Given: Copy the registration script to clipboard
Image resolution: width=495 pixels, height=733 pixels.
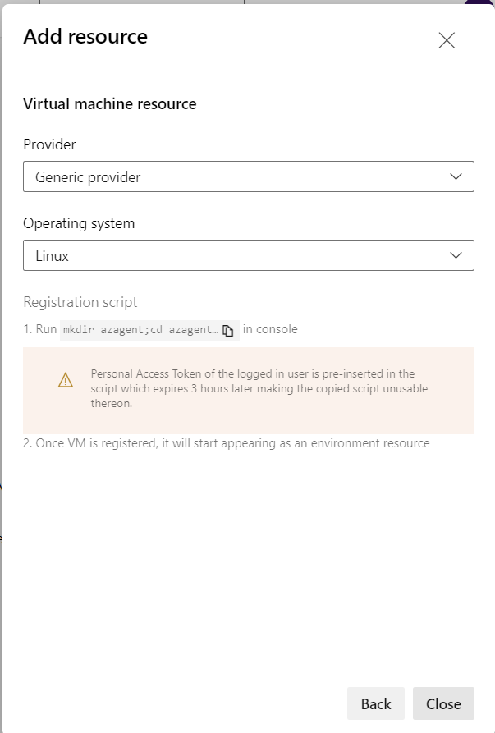Looking at the screenshot, I should [228, 330].
